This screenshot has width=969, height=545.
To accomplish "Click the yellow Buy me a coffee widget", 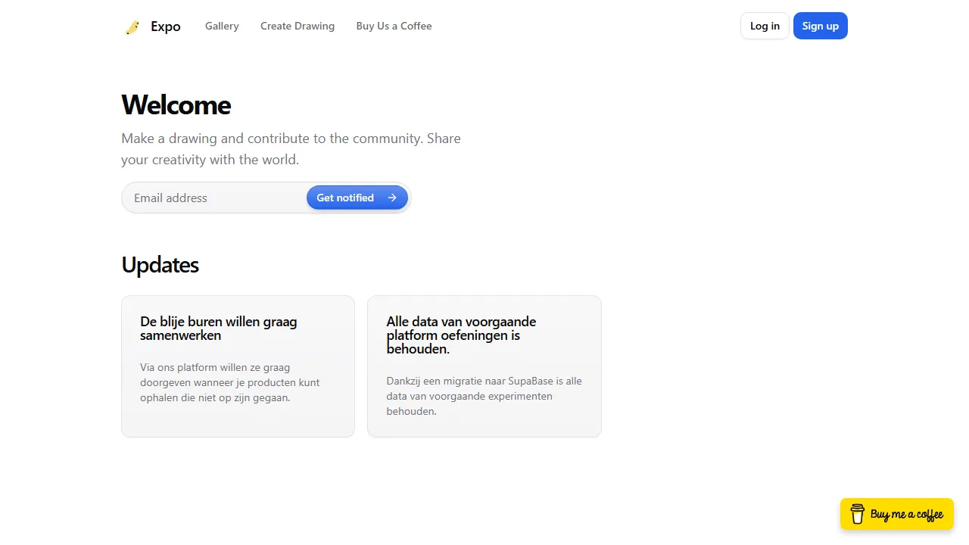I will [897, 514].
